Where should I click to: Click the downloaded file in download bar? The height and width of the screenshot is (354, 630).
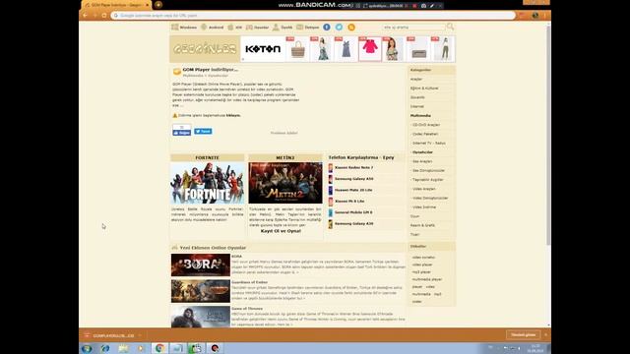pyautogui.click(x=109, y=335)
